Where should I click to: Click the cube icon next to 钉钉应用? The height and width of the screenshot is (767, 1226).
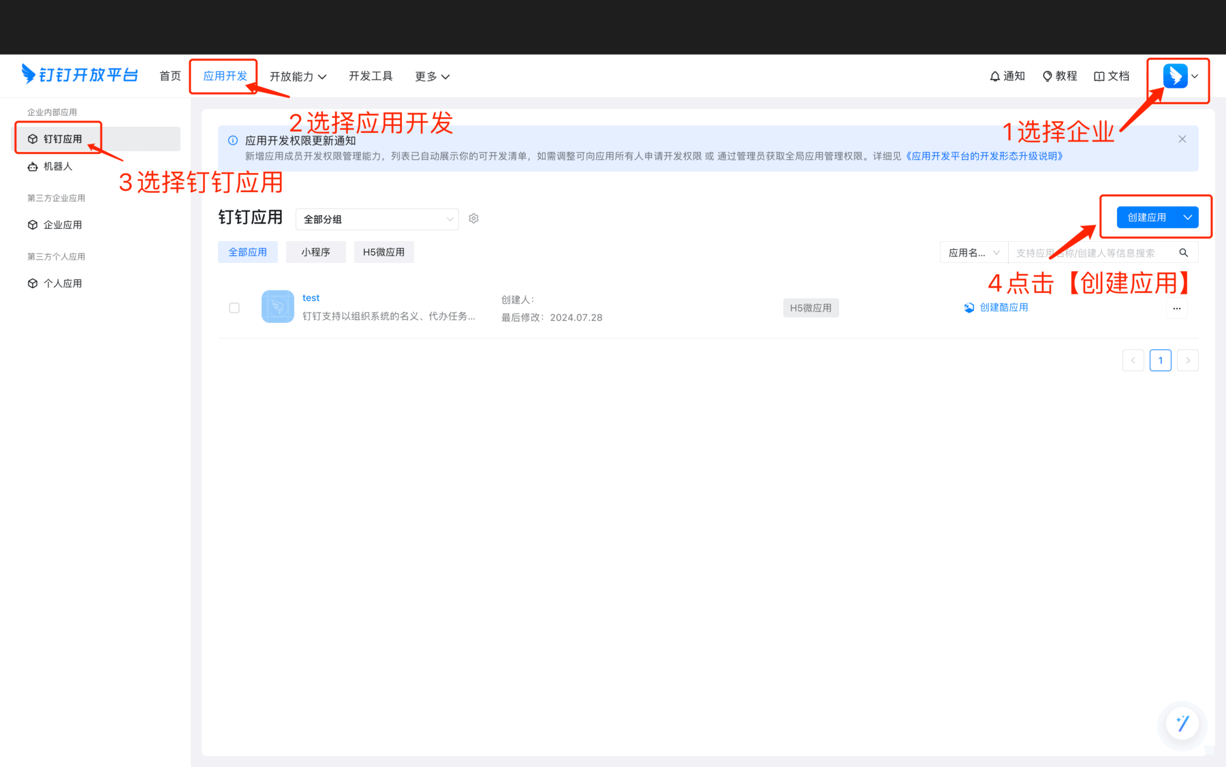[x=33, y=139]
